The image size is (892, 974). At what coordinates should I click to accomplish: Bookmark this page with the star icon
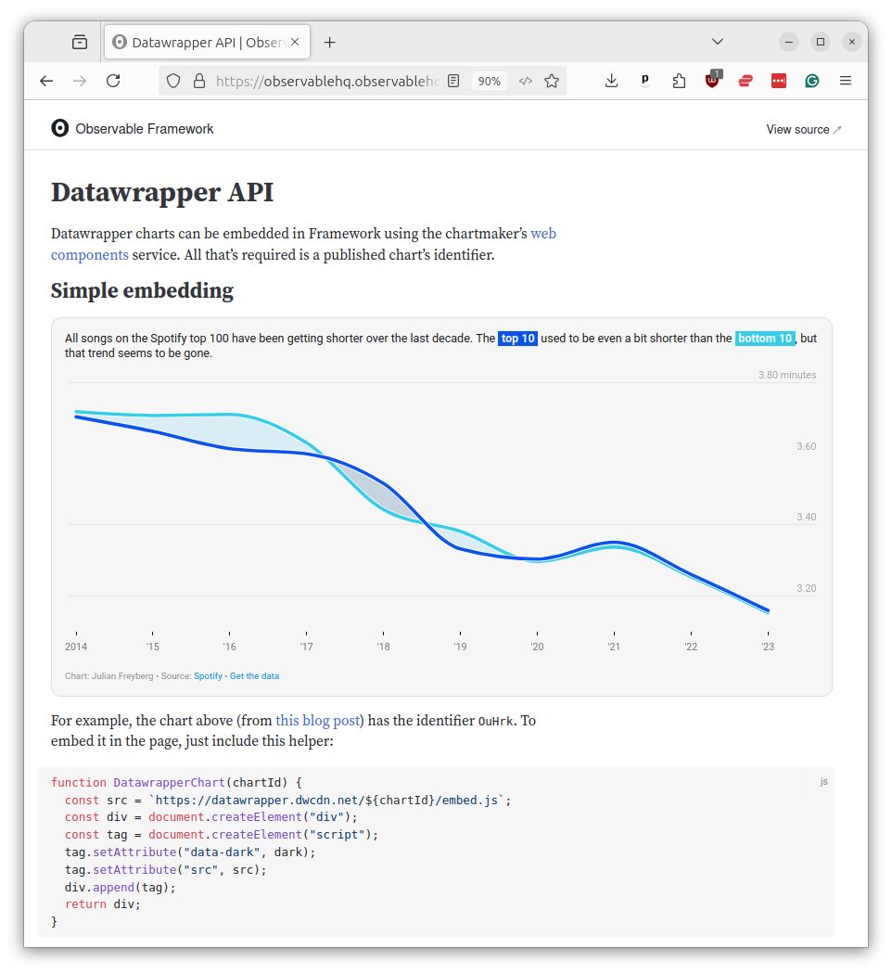tap(552, 81)
